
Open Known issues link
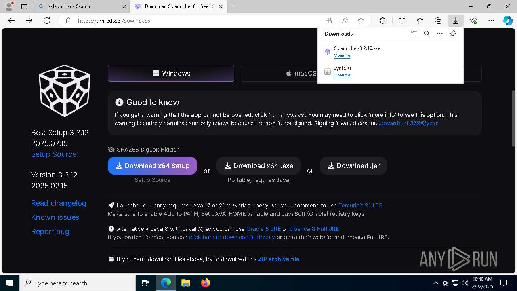pos(55,217)
